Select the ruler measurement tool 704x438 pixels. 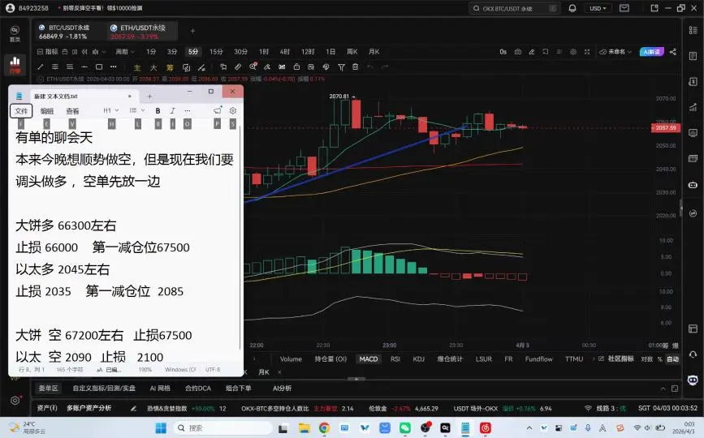tap(238, 67)
